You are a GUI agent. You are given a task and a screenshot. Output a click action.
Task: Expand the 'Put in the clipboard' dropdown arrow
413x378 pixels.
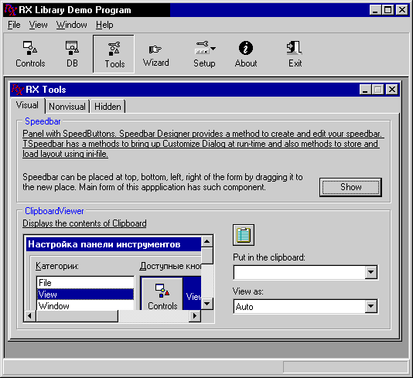pos(371,272)
